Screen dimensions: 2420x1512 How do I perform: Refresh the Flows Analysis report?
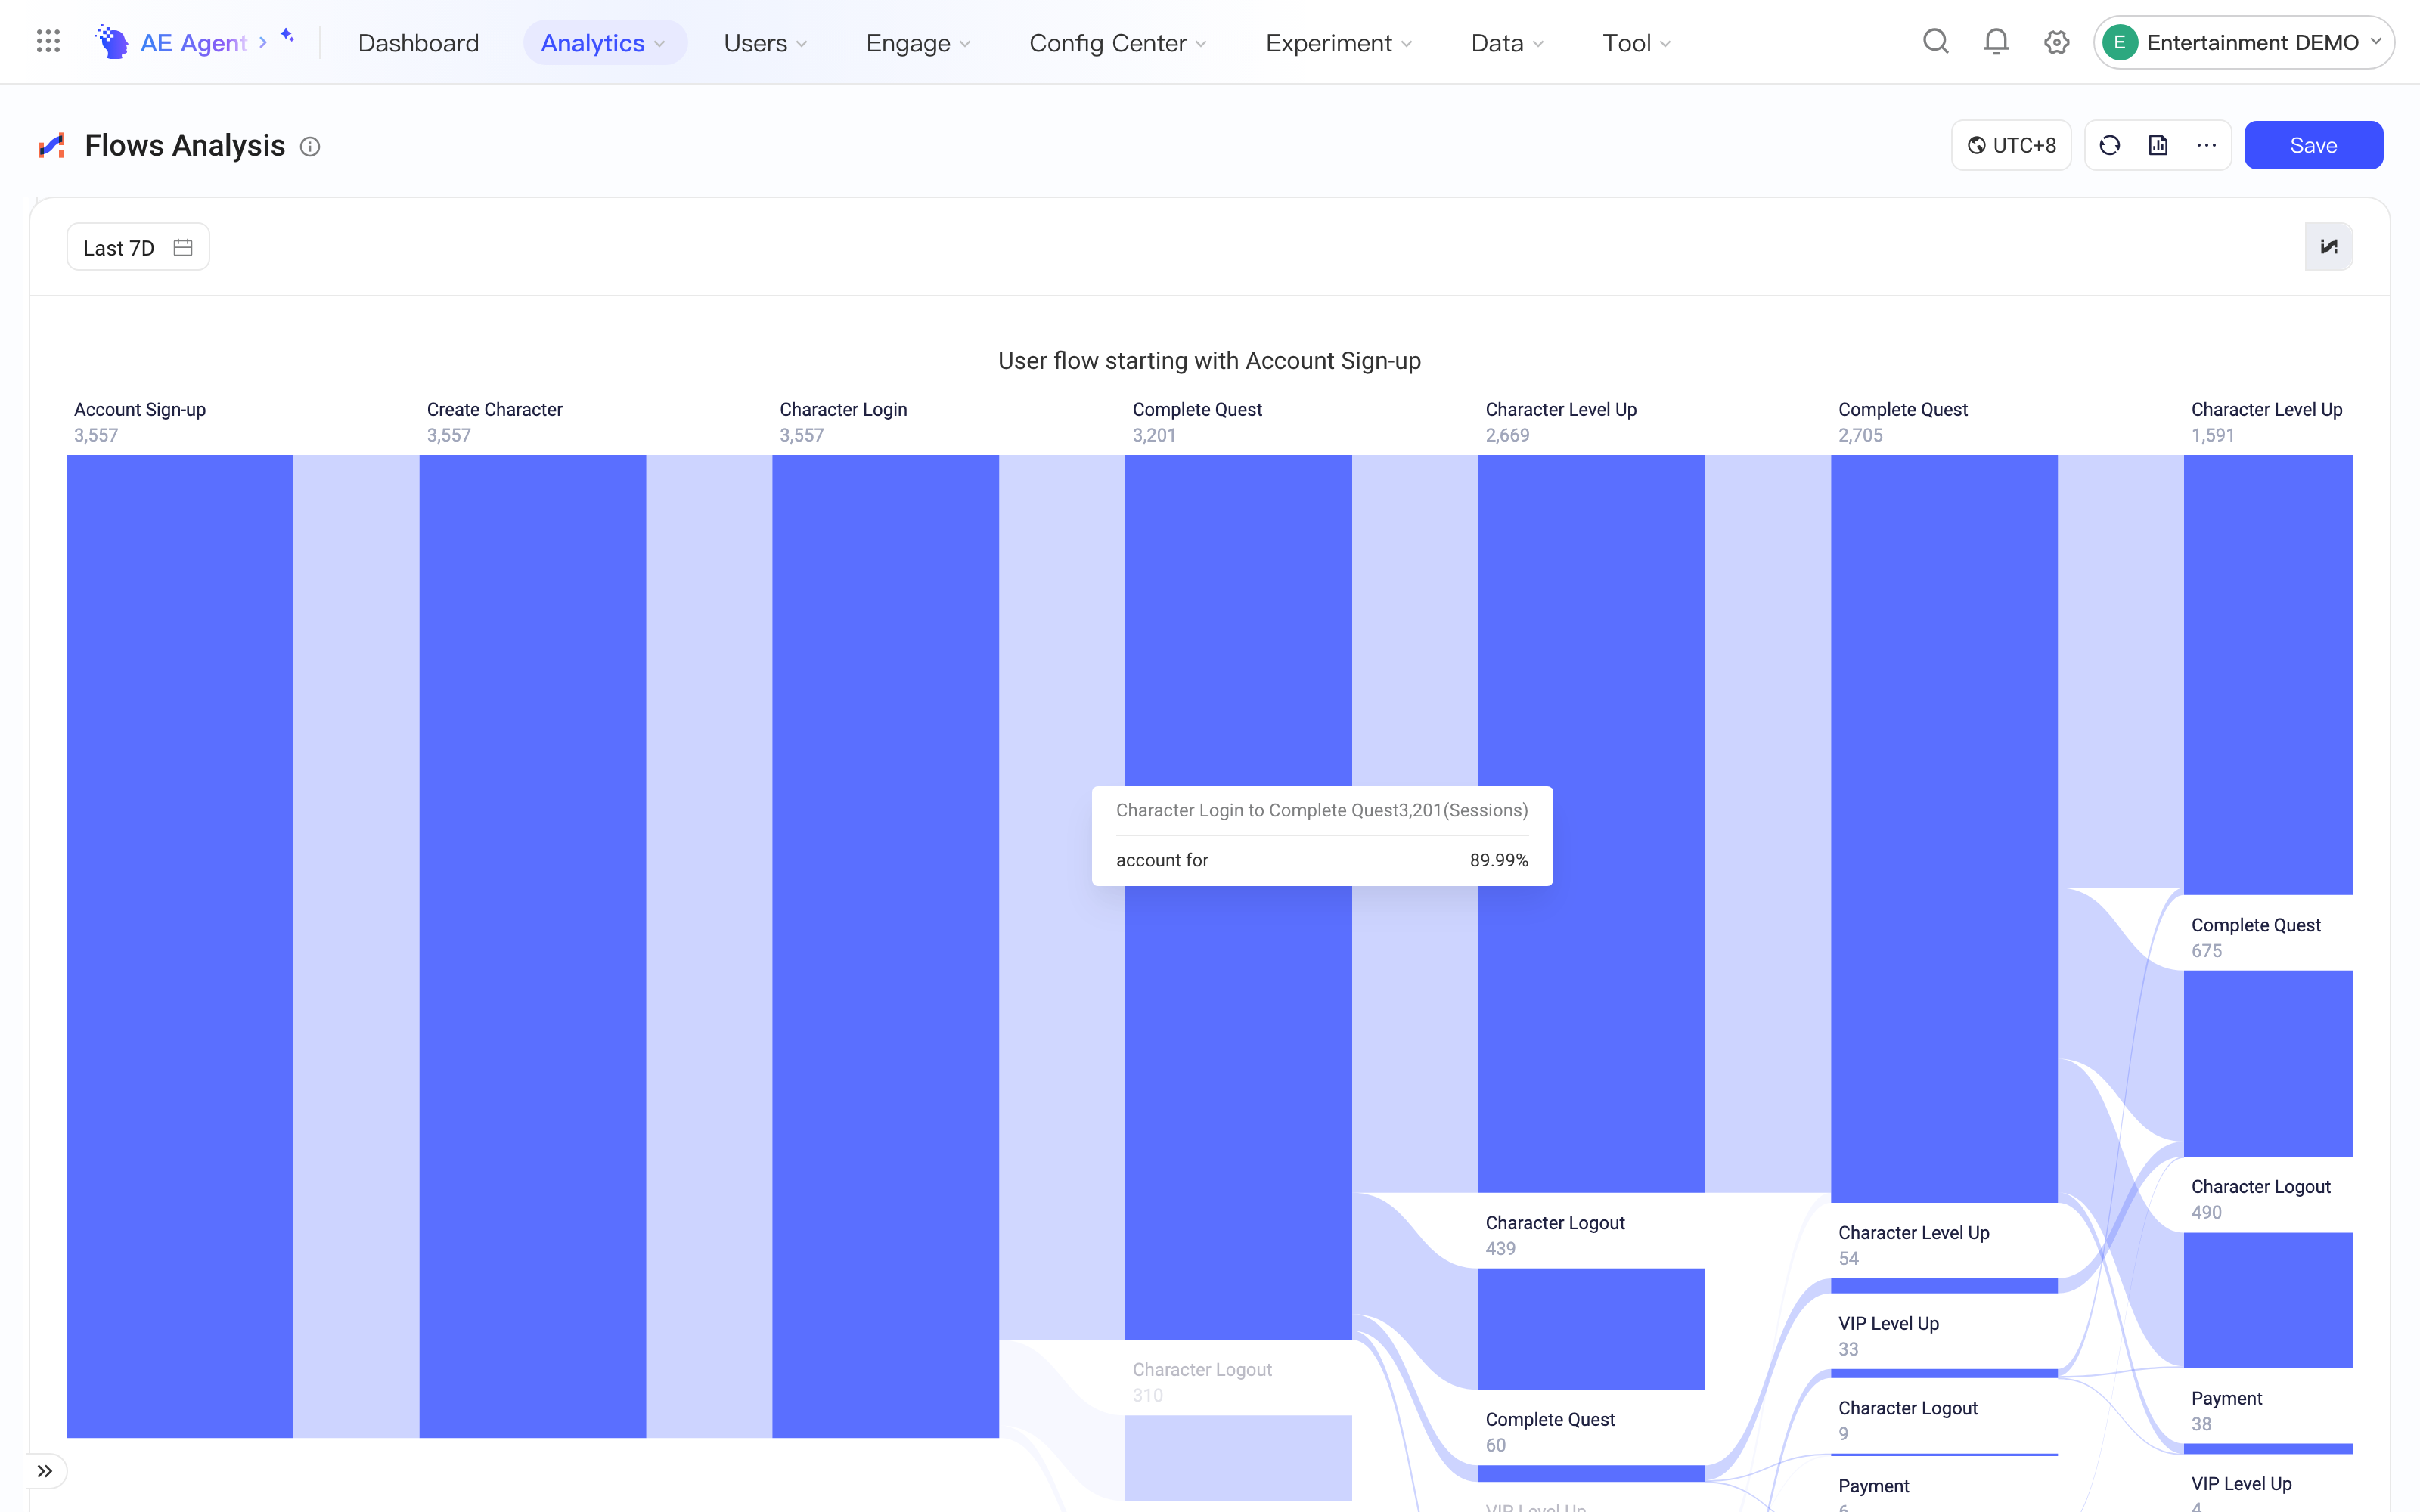pos(2110,146)
